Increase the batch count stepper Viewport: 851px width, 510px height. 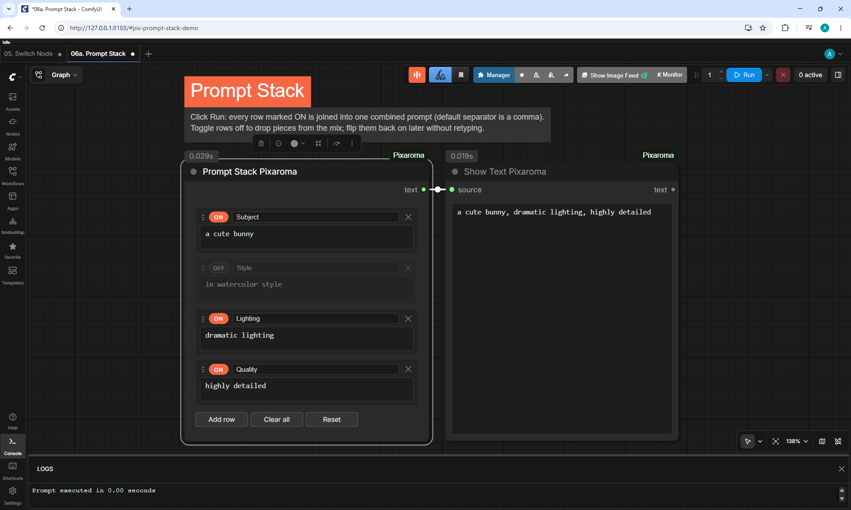[721, 72]
